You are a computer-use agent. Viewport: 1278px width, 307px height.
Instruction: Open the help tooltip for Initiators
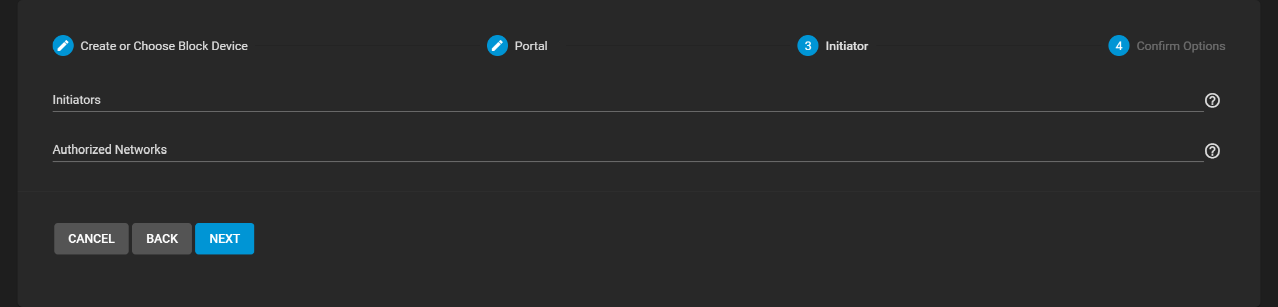coord(1213,100)
